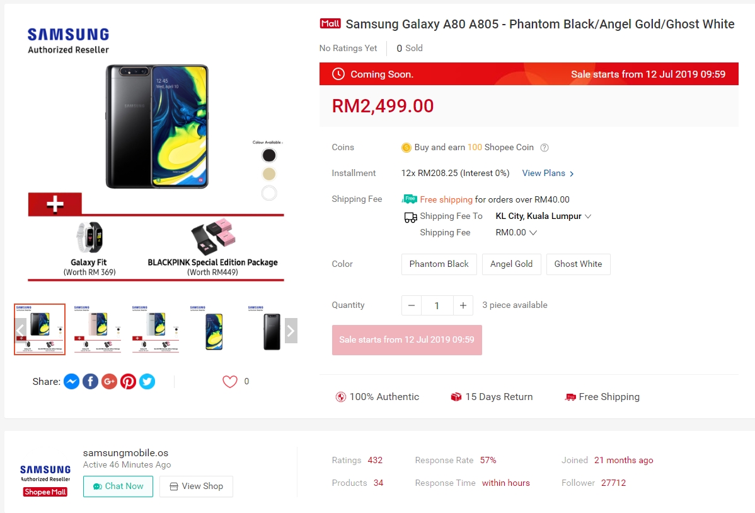Viewport: 755px width, 513px height.
Task: Select Phantom Black color option
Action: point(439,264)
